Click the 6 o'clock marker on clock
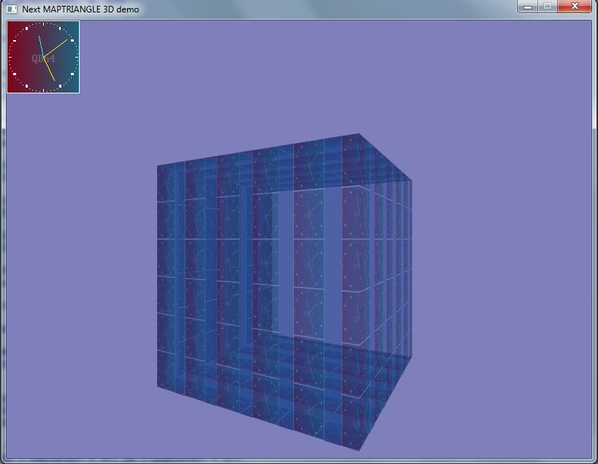The height and width of the screenshot is (464, 598). click(x=43, y=90)
